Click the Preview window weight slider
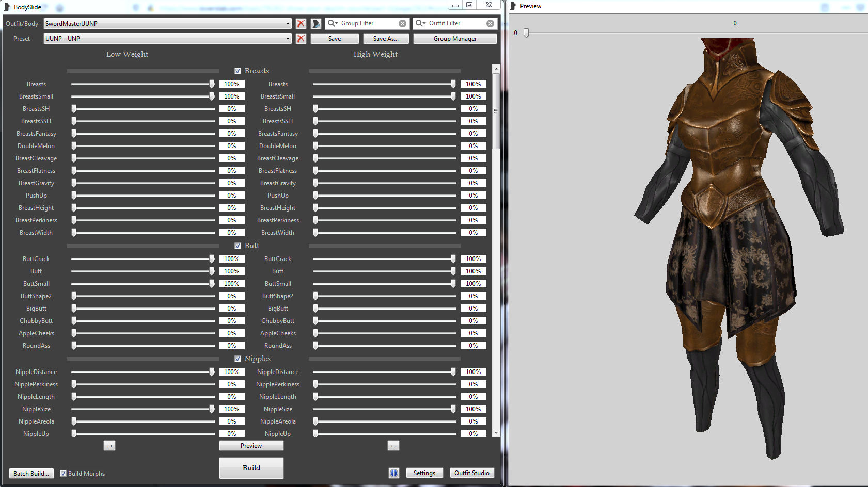868x487 pixels. click(695, 33)
